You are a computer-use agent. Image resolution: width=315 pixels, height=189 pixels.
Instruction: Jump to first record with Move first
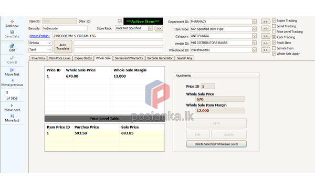pyautogui.click(x=12, y=70)
